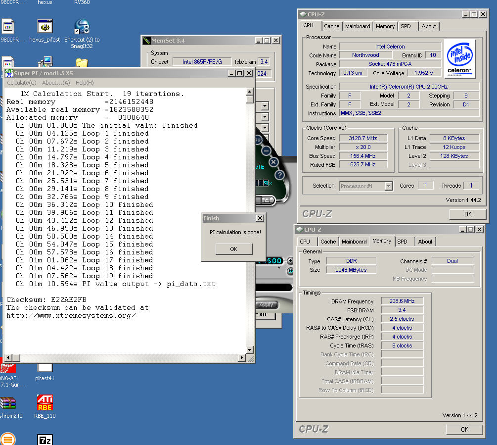497x445 pixels.
Task: Click the DRAM Frequency 208.6 MHz value
Action: [402, 301]
